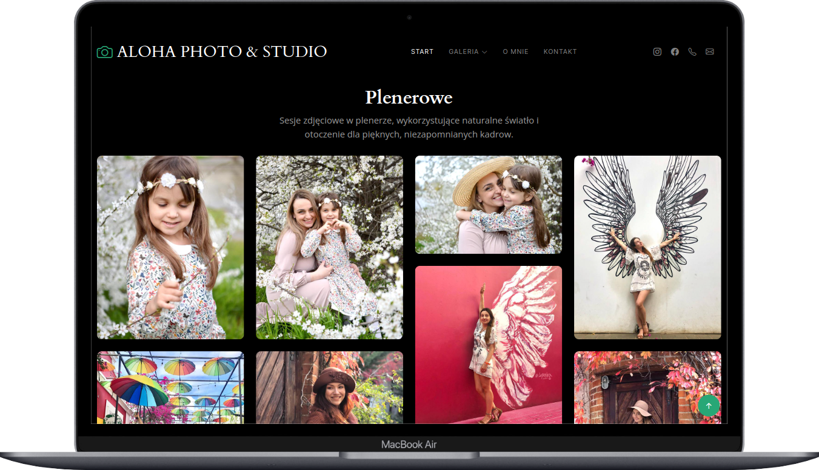The width and height of the screenshot is (819, 470).
Task: Click the Aloha Photo & Studio title link
Action: click(222, 52)
